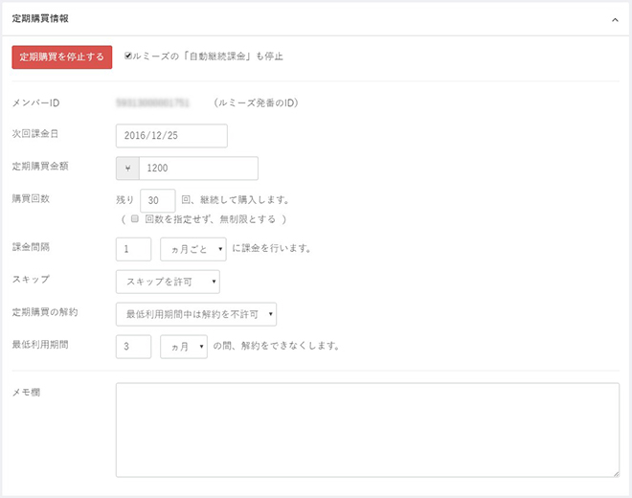Click the に課金を行います。 text
This screenshot has height=498, width=632.
[x=272, y=248]
